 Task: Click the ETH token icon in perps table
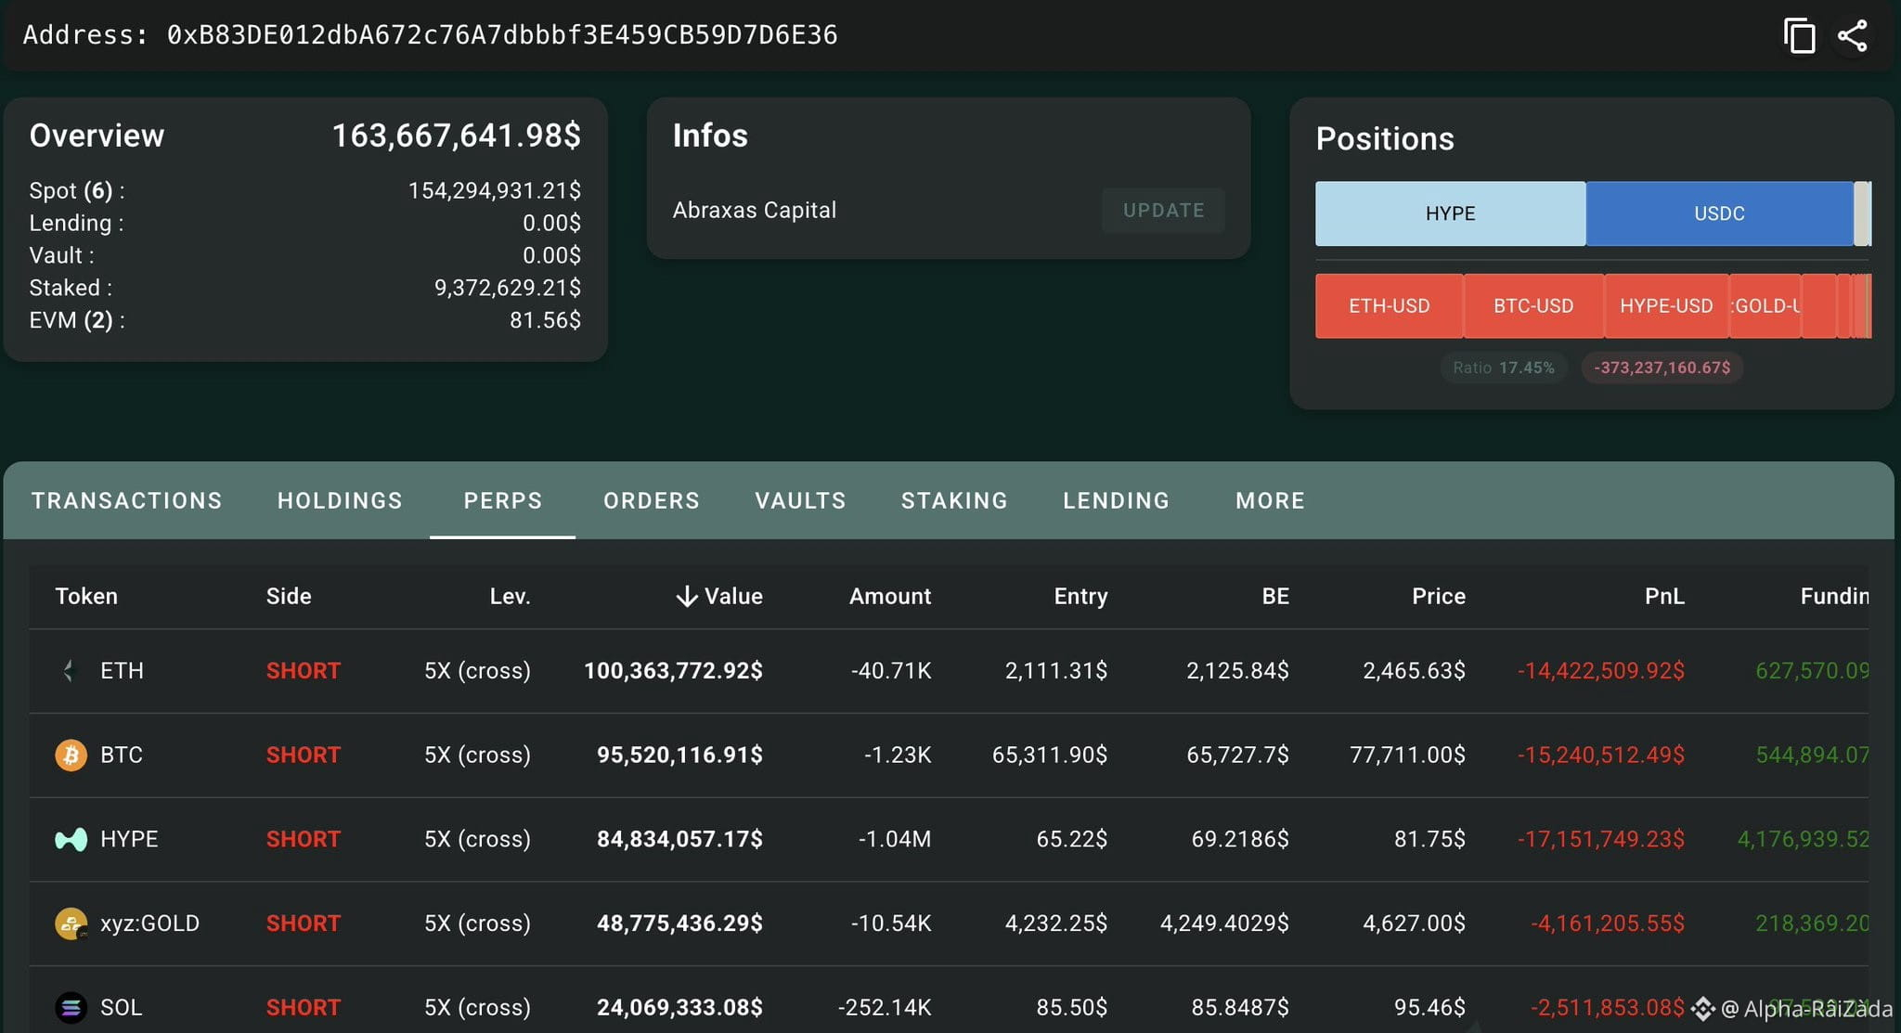[x=71, y=670]
